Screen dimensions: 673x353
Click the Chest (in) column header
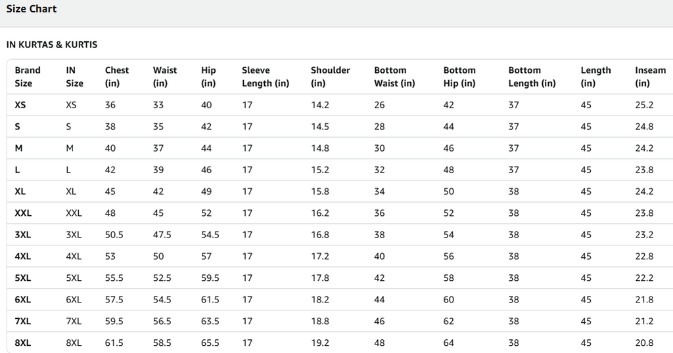[117, 77]
